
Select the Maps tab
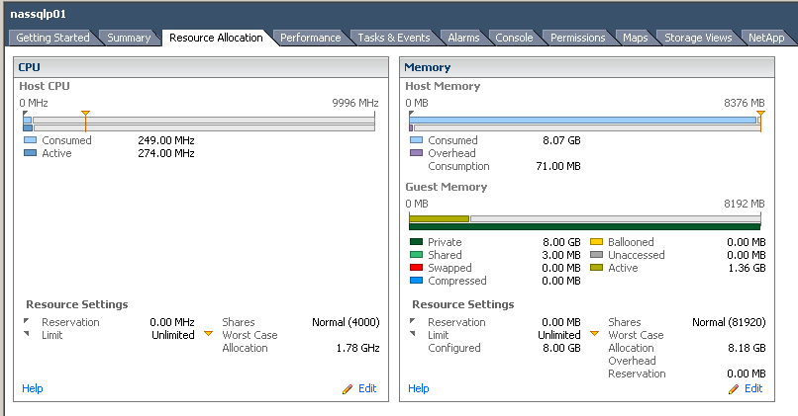[x=636, y=38]
